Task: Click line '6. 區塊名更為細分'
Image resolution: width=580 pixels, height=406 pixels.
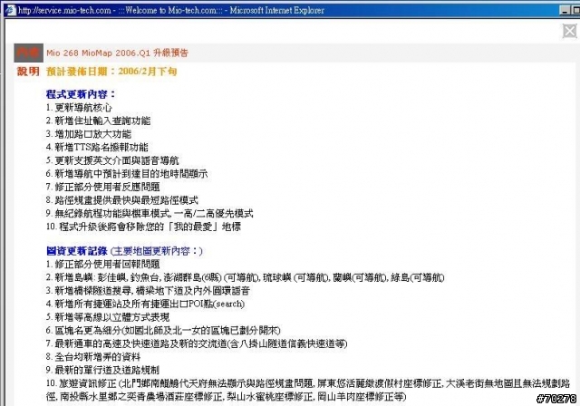Action: click(163, 330)
